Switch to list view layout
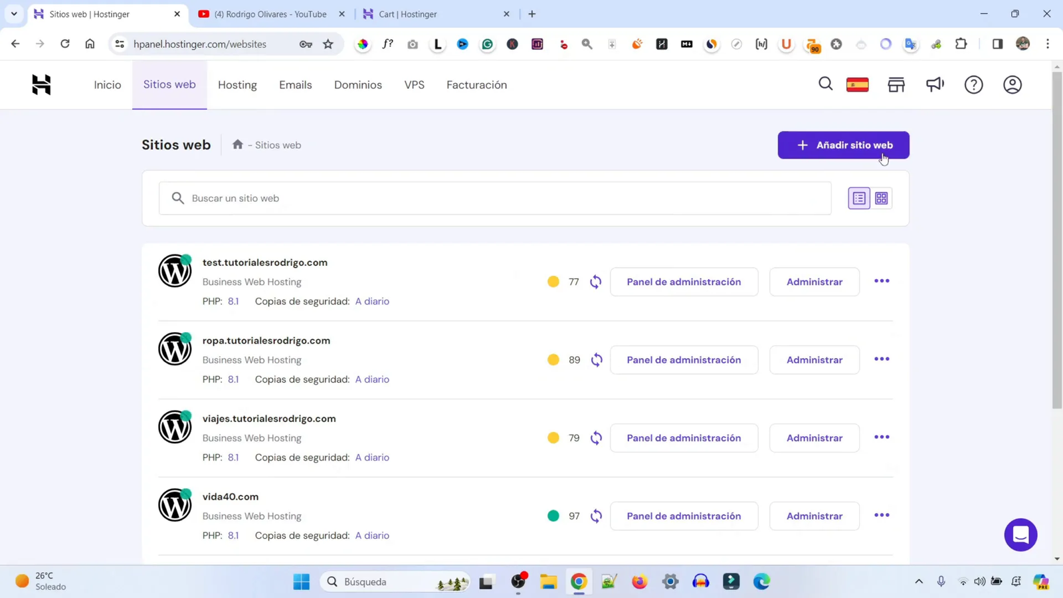The image size is (1063, 598). 859,198
